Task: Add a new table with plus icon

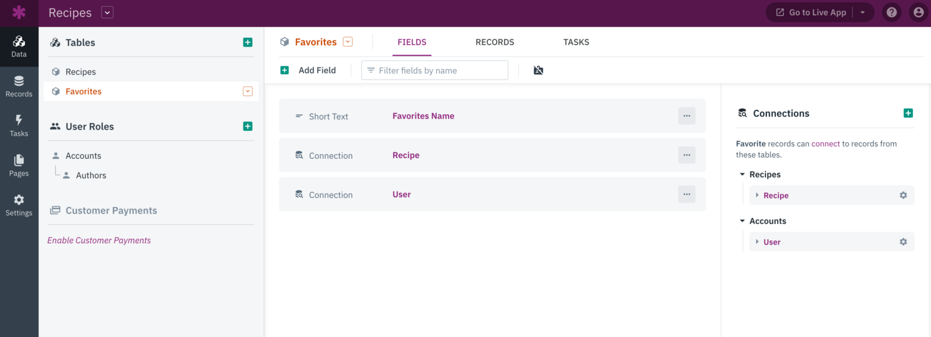Action: (x=248, y=42)
